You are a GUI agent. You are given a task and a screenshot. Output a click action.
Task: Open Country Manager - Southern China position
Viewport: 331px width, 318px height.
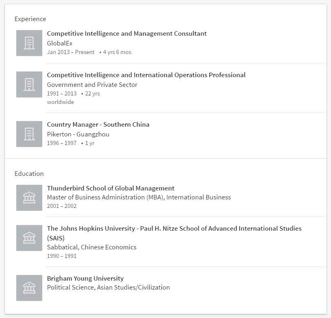click(98, 124)
